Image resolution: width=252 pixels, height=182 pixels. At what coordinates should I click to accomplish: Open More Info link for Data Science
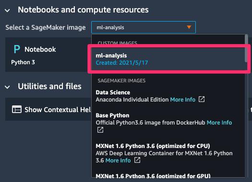(x=183, y=100)
